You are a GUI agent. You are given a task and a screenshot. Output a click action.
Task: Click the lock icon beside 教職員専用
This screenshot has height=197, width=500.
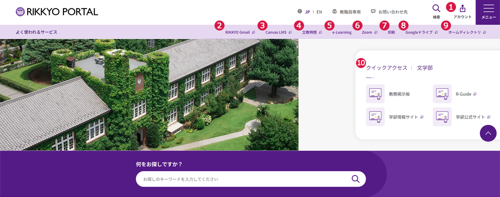(x=334, y=11)
